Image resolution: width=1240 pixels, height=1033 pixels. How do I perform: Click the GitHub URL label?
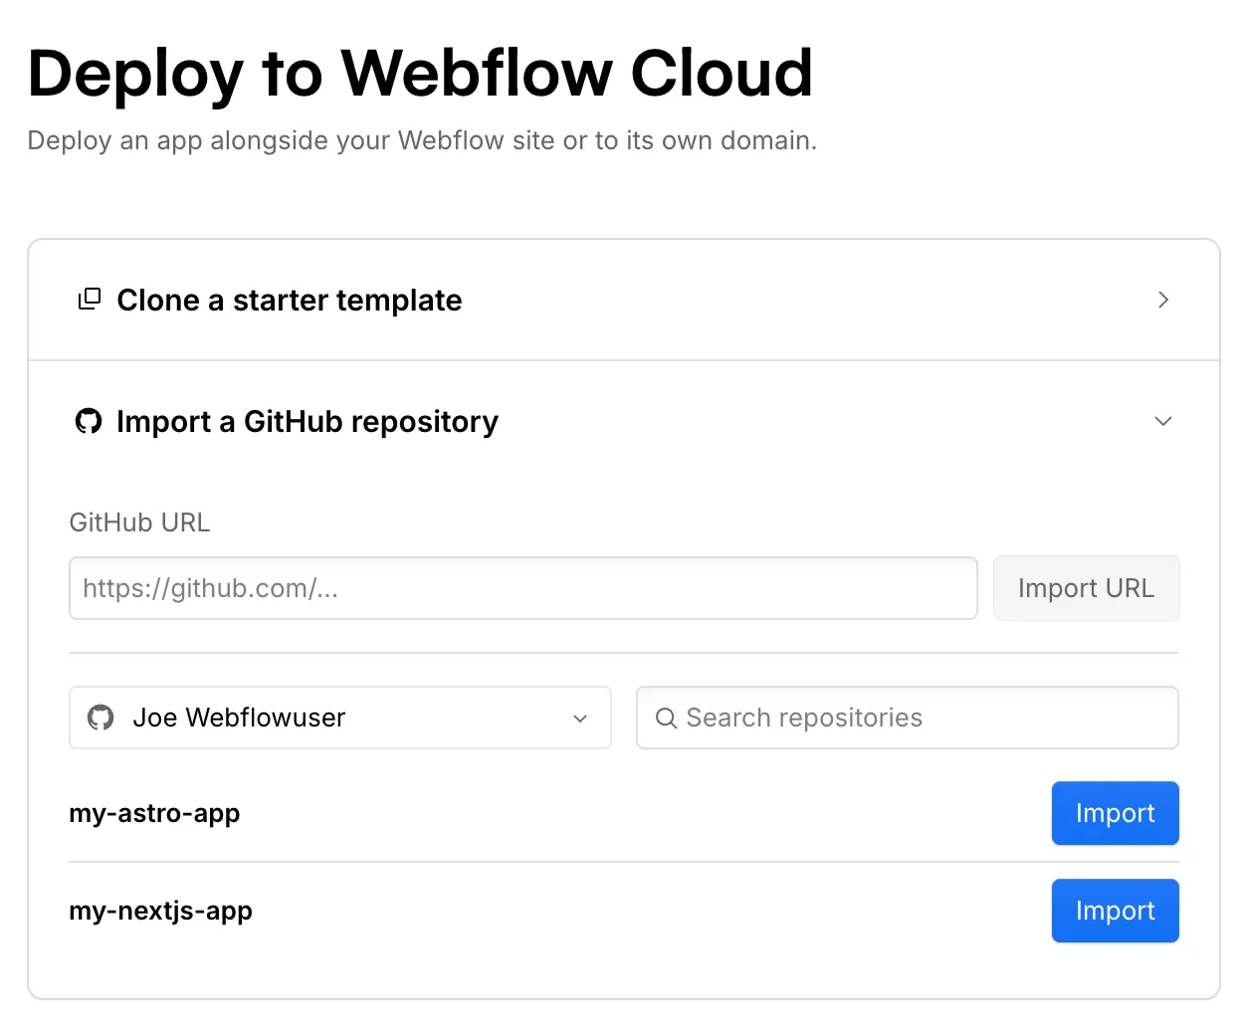click(139, 522)
